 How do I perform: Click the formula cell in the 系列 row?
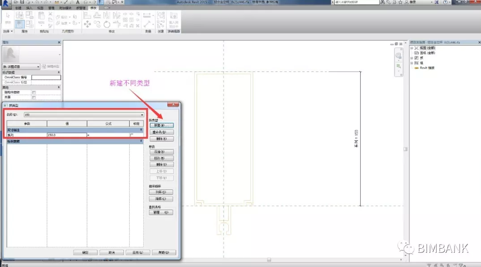[x=108, y=135]
